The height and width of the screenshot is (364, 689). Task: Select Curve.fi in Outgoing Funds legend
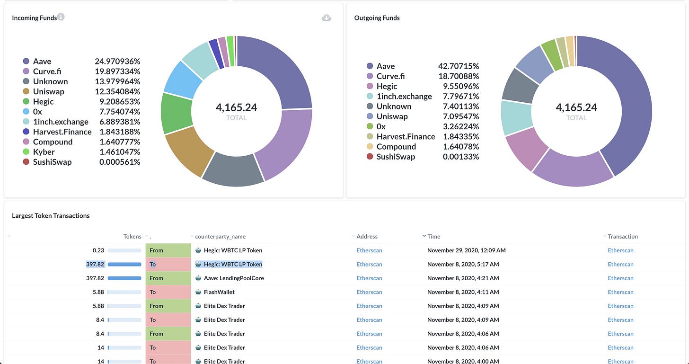point(386,76)
